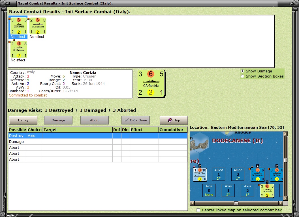The width and height of the screenshot is (299, 217).
Task: Click the map scroll down arrow
Action: tap(285, 199)
